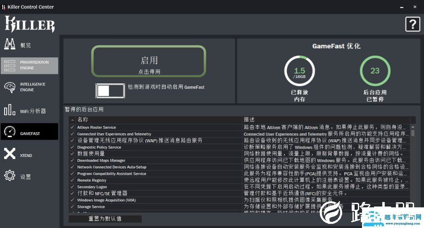Click the Remote Registry description text
Image resolution: width=424 pixels, height=228 pixels.
[x=326, y=180]
